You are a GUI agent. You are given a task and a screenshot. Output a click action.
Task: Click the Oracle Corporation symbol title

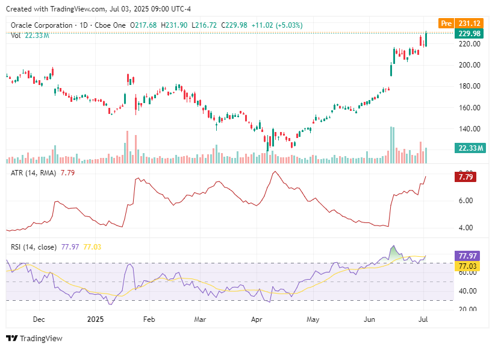tap(42, 25)
